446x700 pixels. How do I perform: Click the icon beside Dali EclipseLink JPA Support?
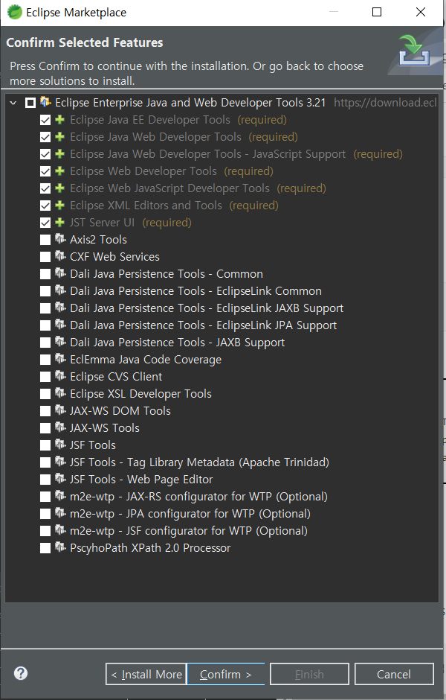click(x=60, y=325)
